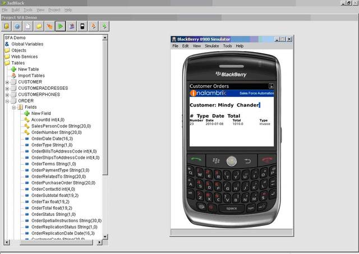Screen dimensions: 359x254
Task: Click tree panel scroll down arrow
Action: pyautogui.click(x=105, y=237)
